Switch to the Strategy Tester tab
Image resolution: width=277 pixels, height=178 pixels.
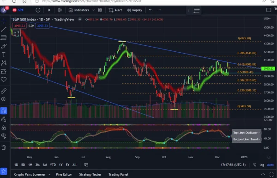coord(90,174)
